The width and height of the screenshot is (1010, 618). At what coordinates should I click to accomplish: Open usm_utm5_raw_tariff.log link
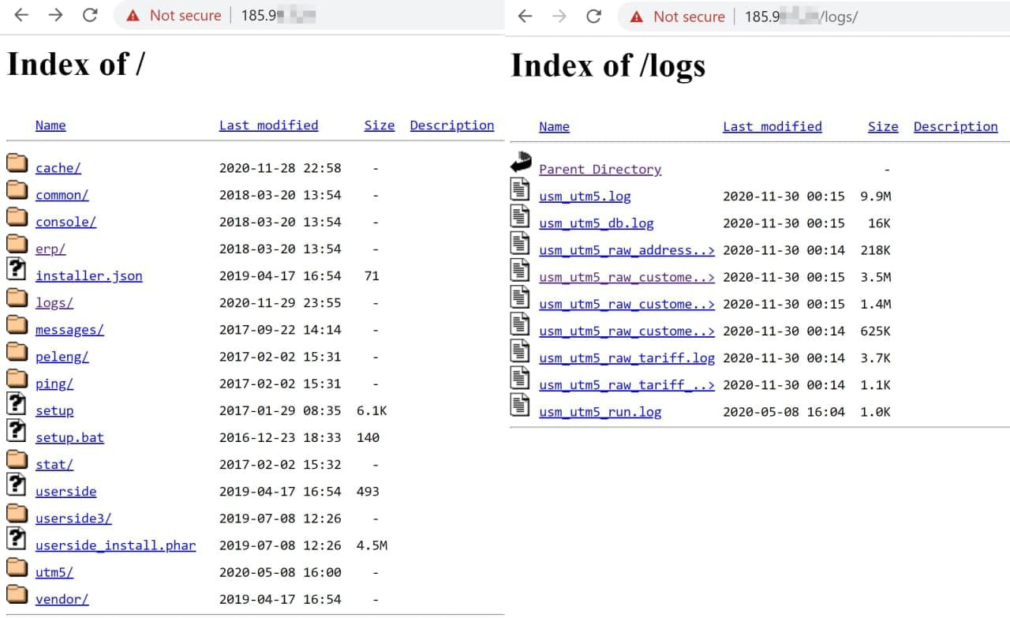coord(627,358)
